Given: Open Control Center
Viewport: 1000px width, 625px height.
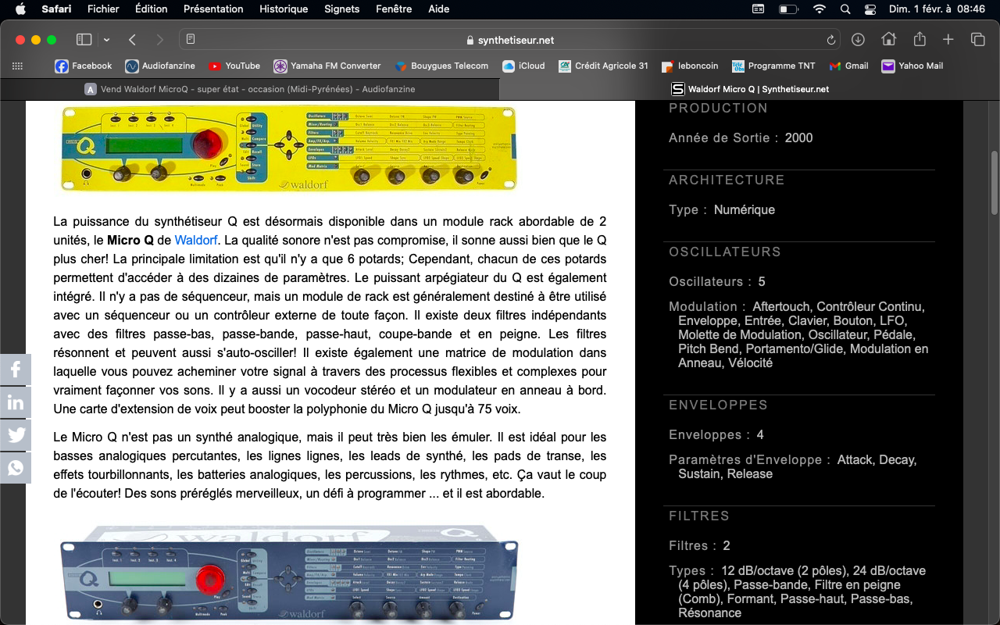Looking at the screenshot, I should [870, 9].
